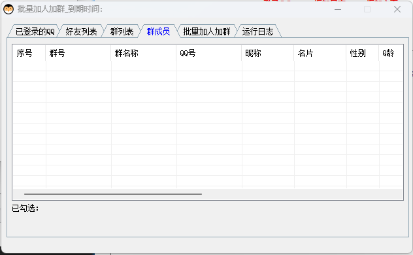Open the 运行日志 tab

click(x=257, y=31)
